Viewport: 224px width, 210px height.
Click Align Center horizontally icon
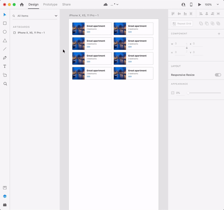click(207, 14)
